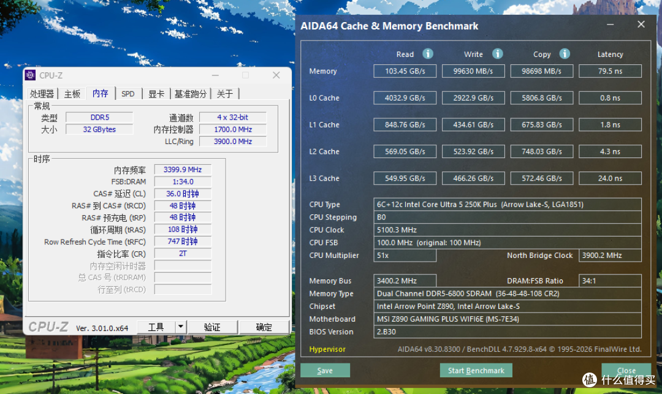Open the 工具 dropdown arrow in CPU-Z
The height and width of the screenshot is (394, 662).
click(x=181, y=327)
